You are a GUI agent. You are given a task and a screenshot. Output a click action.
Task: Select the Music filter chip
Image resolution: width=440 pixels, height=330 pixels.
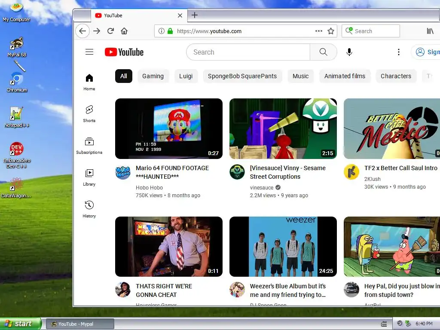[x=300, y=76]
